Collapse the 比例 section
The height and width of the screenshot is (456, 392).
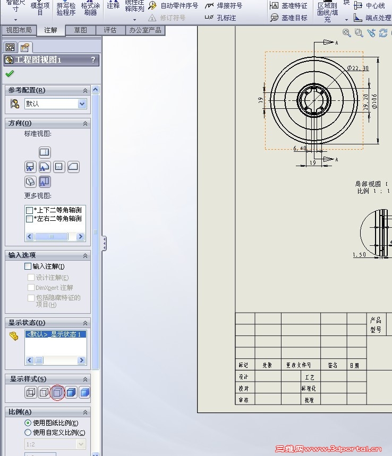coord(86,412)
